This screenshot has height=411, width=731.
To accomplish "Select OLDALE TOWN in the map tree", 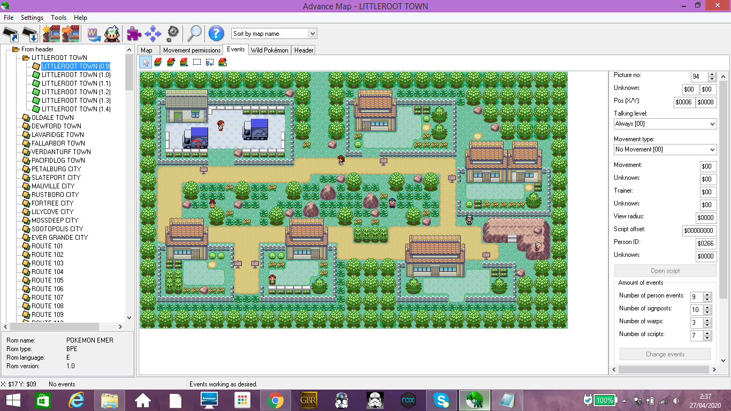I will click(x=52, y=118).
